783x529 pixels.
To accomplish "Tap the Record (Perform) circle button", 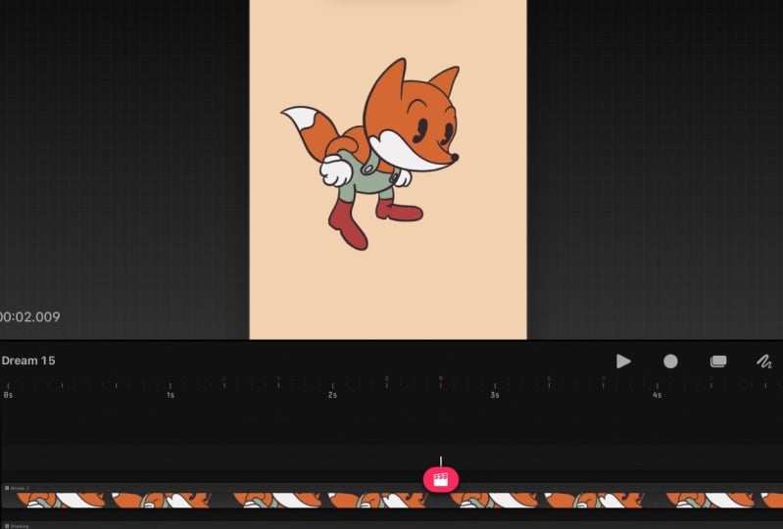I will (x=670, y=361).
